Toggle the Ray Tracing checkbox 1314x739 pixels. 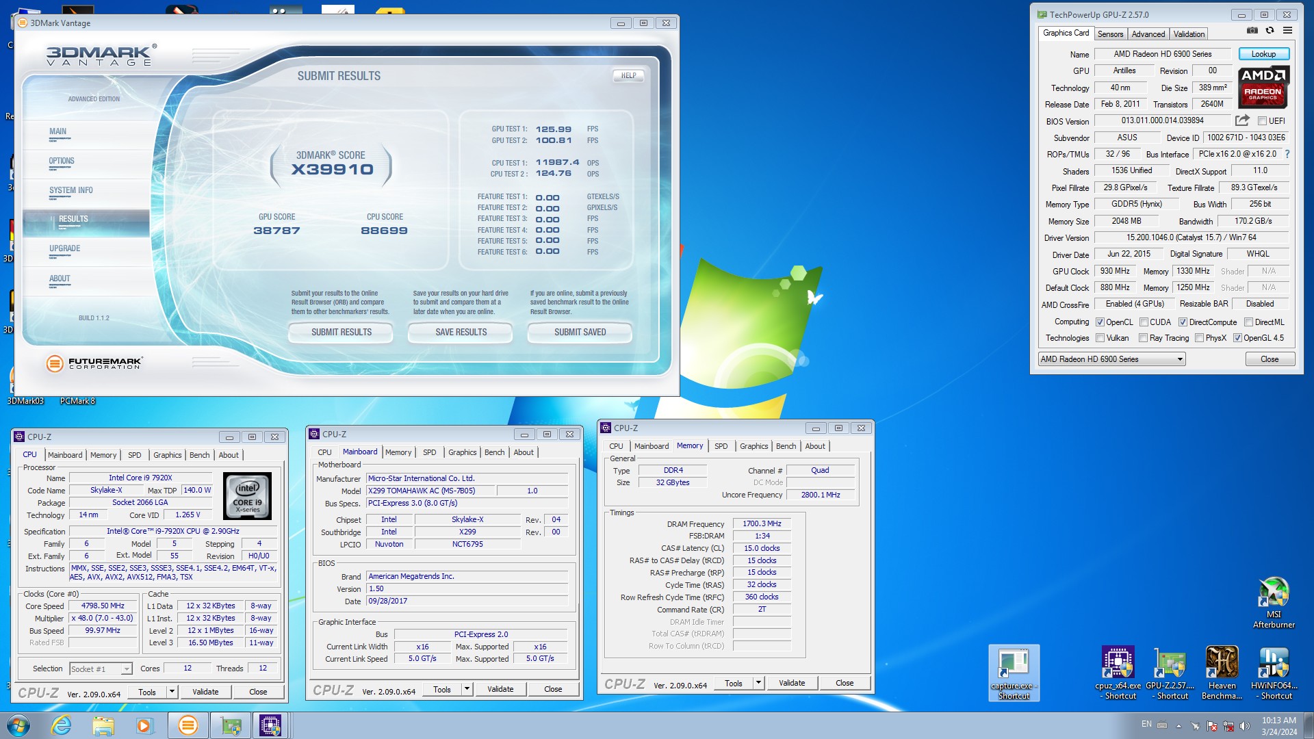click(x=1143, y=338)
